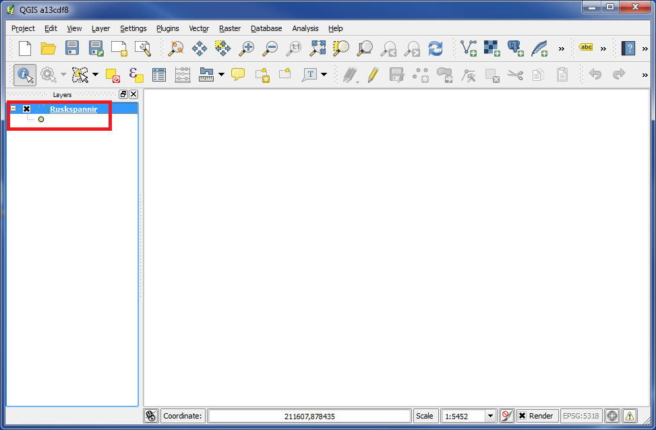Click the Save Project As icon
This screenshot has width=656, height=430.
[96, 49]
